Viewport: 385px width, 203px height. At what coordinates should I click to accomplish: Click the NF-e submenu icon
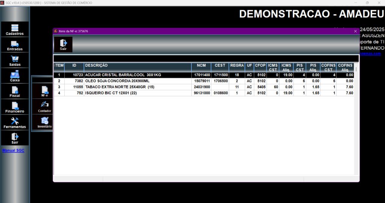[45, 91]
